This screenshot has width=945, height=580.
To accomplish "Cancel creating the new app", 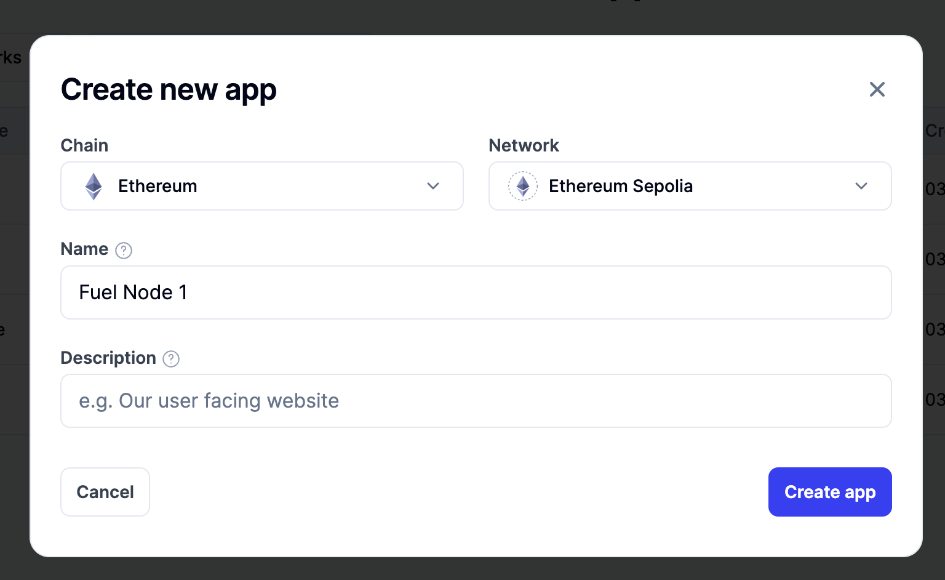I will click(105, 492).
